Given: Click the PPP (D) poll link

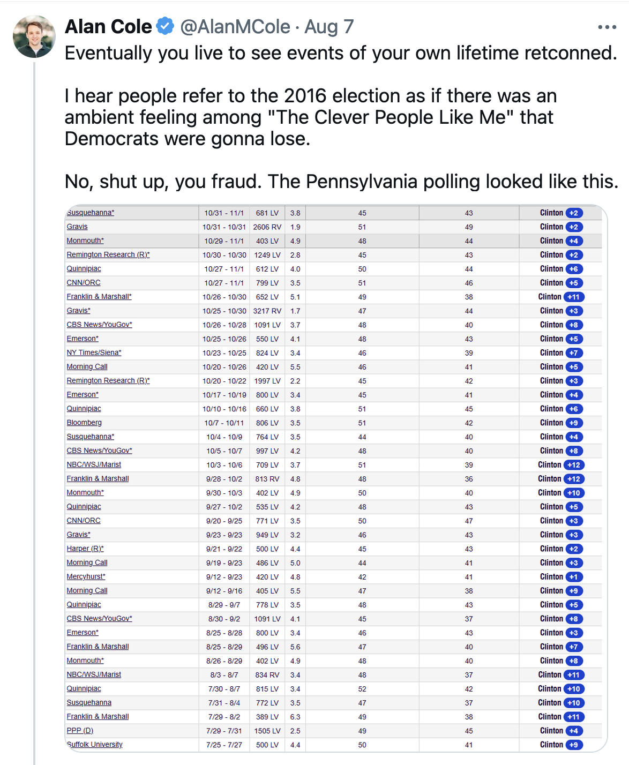Looking at the screenshot, I should tap(80, 731).
